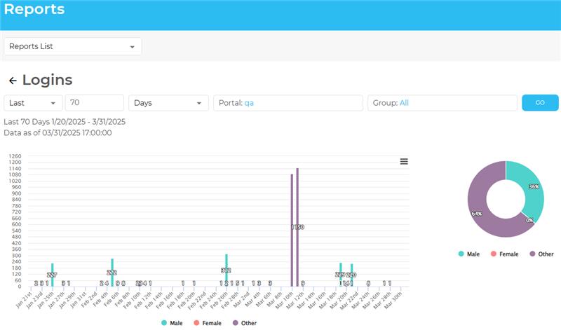Viewport: 561px width, 330px height.
Task: Open the Days unit dropdown
Action: 168,103
